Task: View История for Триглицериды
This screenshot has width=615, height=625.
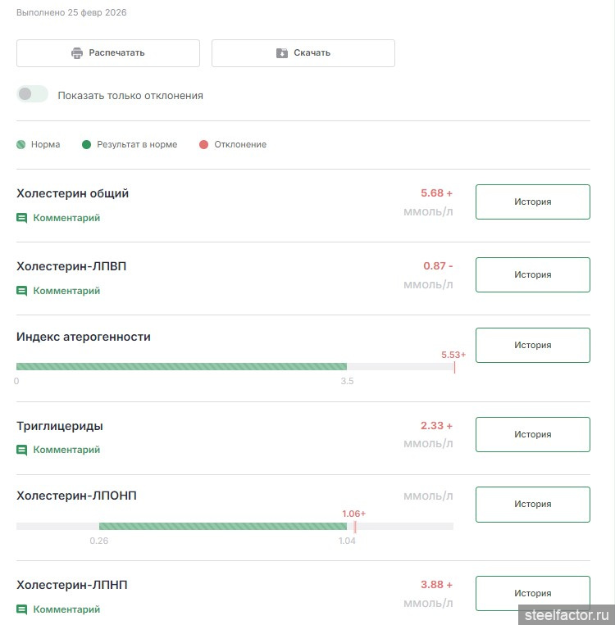Action: point(532,434)
